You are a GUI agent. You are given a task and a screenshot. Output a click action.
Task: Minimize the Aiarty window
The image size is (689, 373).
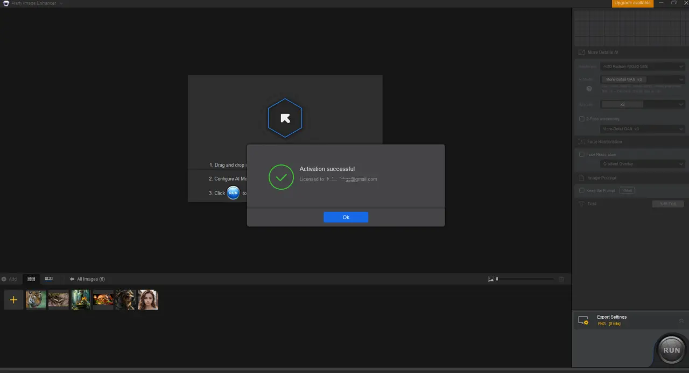661,3
